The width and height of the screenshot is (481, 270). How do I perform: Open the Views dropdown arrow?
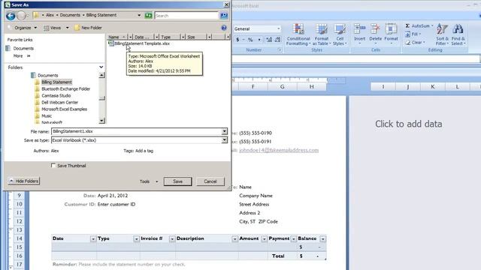point(67,28)
